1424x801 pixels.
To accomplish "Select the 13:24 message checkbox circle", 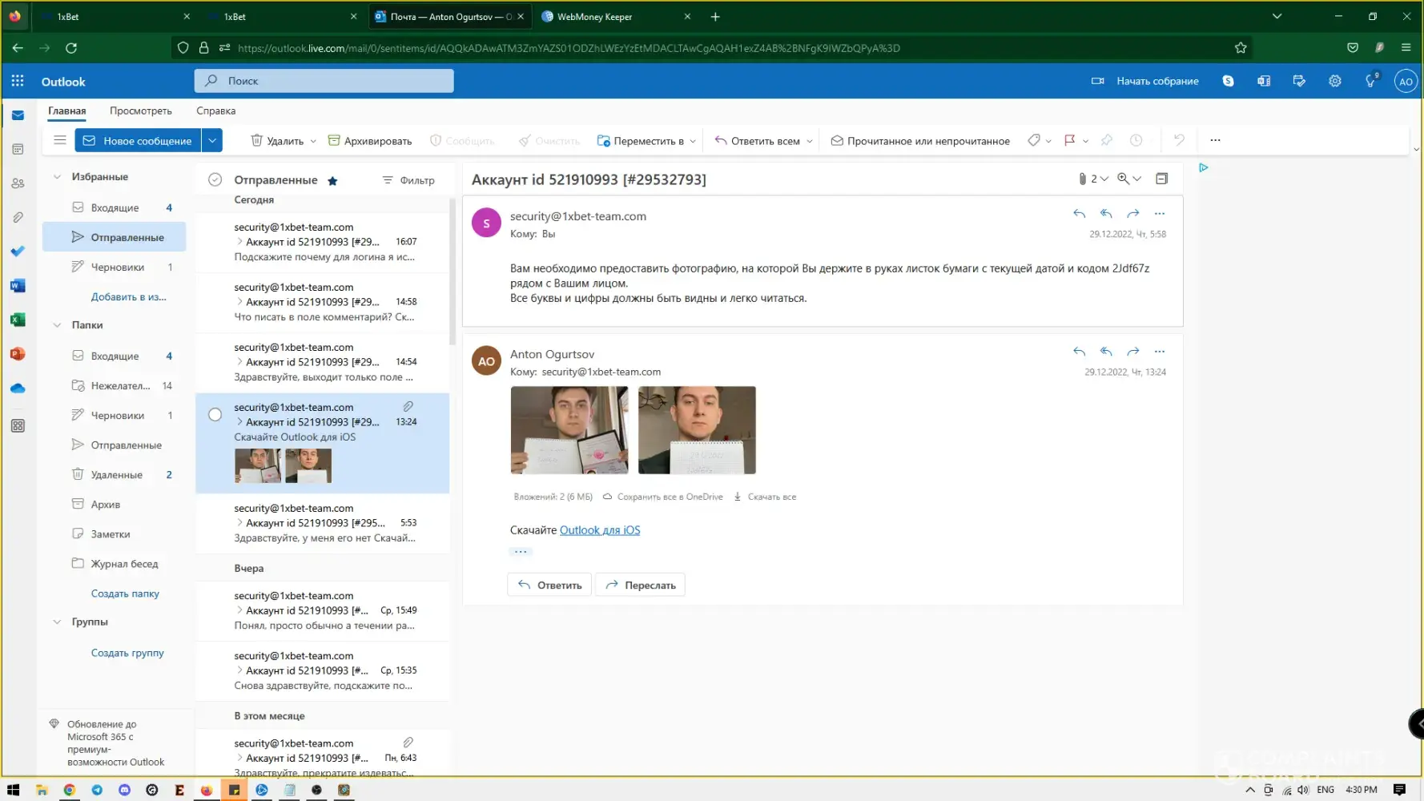I will tap(215, 414).
